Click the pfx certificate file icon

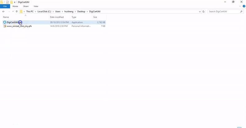click(5, 26)
